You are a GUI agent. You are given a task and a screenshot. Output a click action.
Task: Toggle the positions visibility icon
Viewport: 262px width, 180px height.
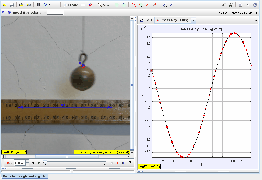click(141, 5)
